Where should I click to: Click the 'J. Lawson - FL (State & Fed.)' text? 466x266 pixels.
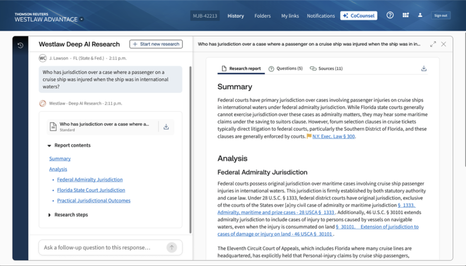[77, 58]
